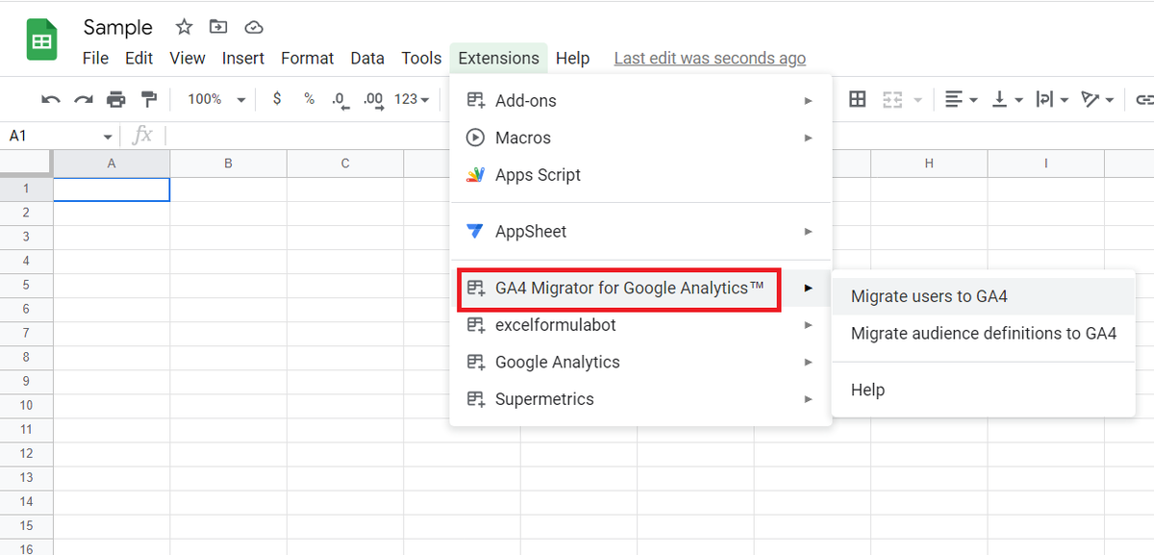Image resolution: width=1154 pixels, height=555 pixels.
Task: Open the 123 number formats dropdown
Action: coord(413,99)
